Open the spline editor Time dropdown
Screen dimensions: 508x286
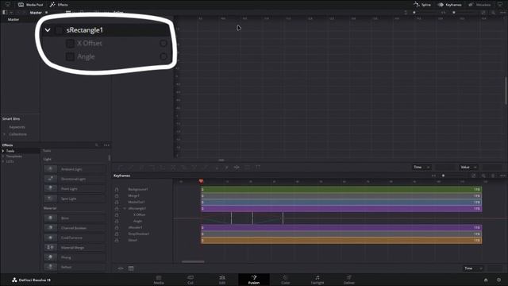pos(421,168)
